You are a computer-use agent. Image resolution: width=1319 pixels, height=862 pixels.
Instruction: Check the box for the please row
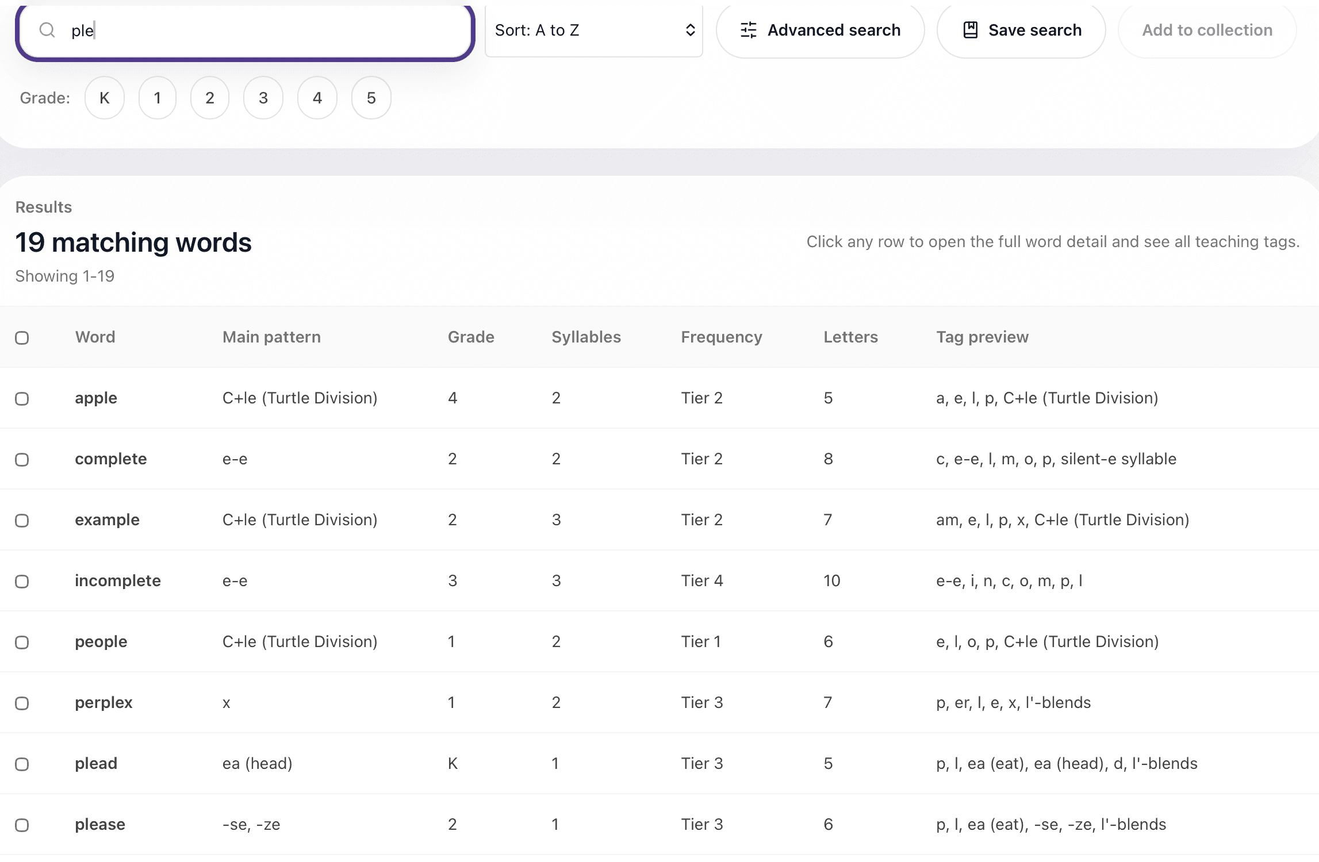tap(22, 825)
